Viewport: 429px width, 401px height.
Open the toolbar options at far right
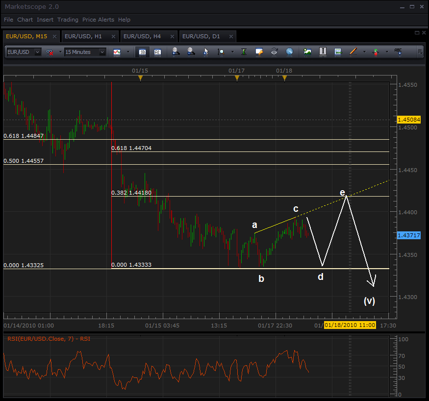(420, 51)
